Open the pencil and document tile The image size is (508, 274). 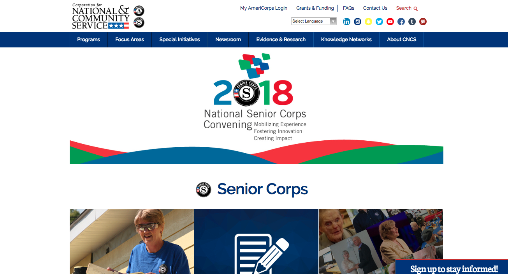pyautogui.click(x=256, y=241)
